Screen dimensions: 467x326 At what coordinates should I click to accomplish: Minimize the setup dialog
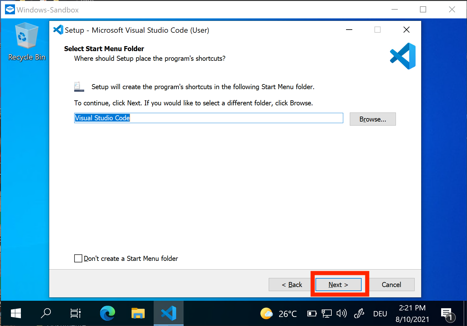349,30
